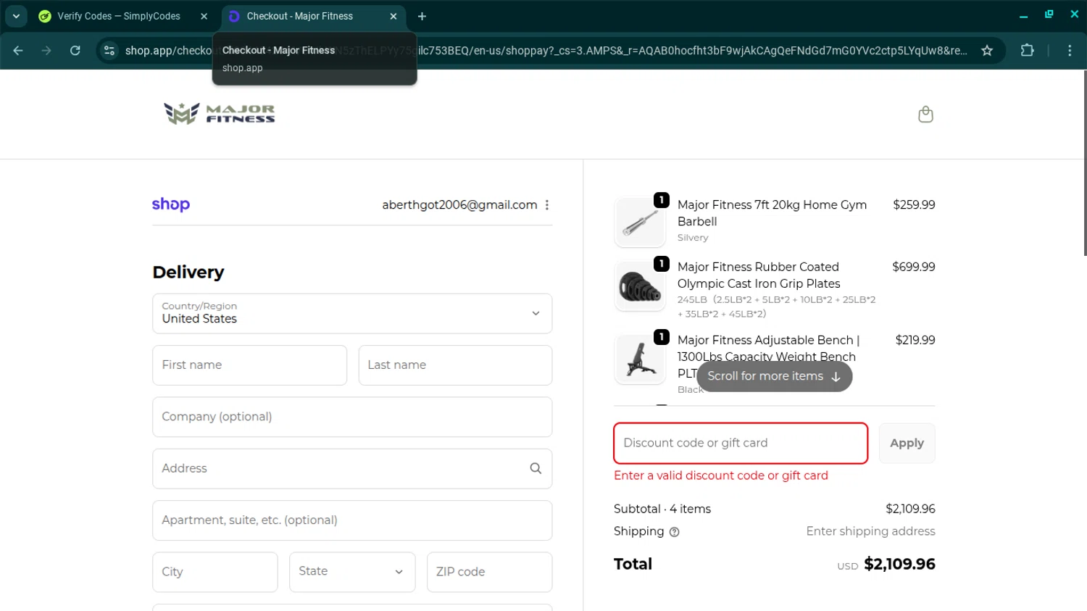Focus the City field

pos(215,572)
